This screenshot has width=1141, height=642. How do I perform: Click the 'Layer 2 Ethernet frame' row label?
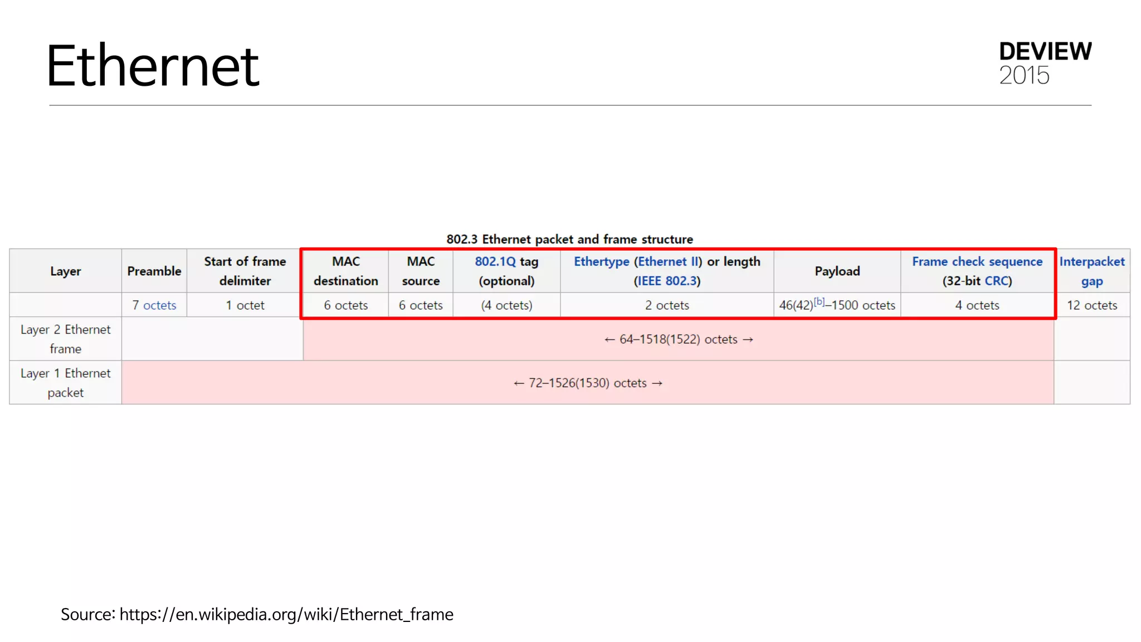[x=65, y=339]
